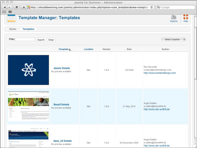This screenshot has width=197, height=148.
Task: Click the Search filter button
Action: 41,40
